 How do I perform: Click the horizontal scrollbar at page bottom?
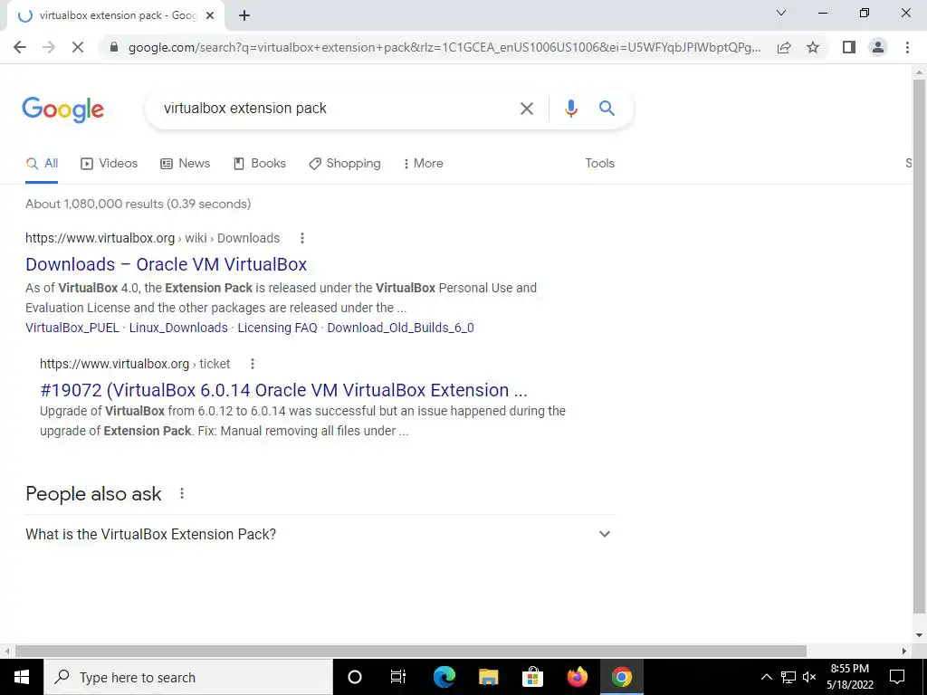[x=411, y=651]
